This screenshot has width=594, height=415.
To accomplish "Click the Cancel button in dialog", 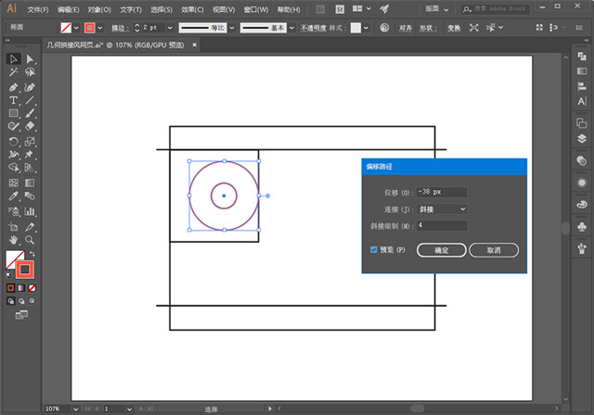I will (494, 250).
